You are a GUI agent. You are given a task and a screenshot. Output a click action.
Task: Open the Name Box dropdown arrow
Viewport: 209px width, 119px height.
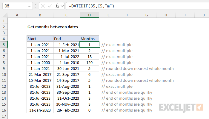tap(29, 6)
